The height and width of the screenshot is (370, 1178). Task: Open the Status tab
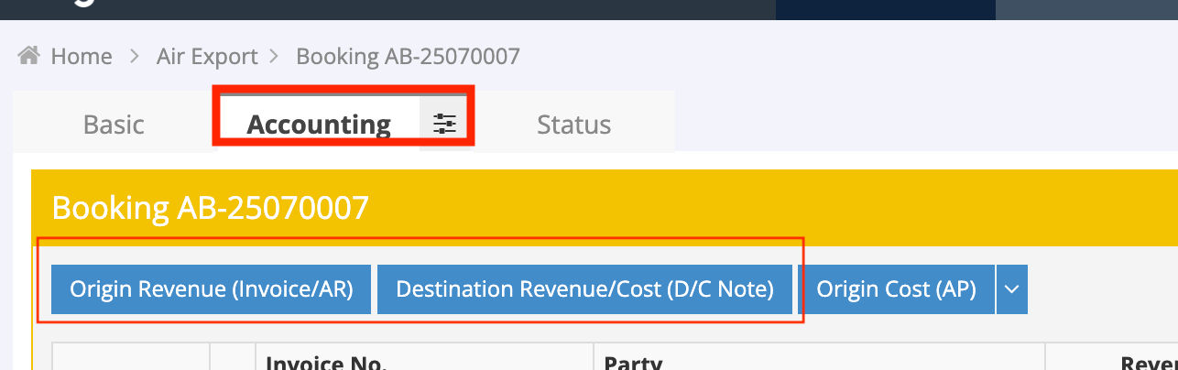pos(573,124)
